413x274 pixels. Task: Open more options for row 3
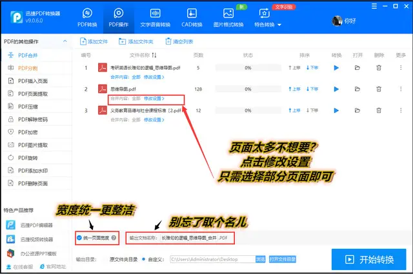[401, 111]
